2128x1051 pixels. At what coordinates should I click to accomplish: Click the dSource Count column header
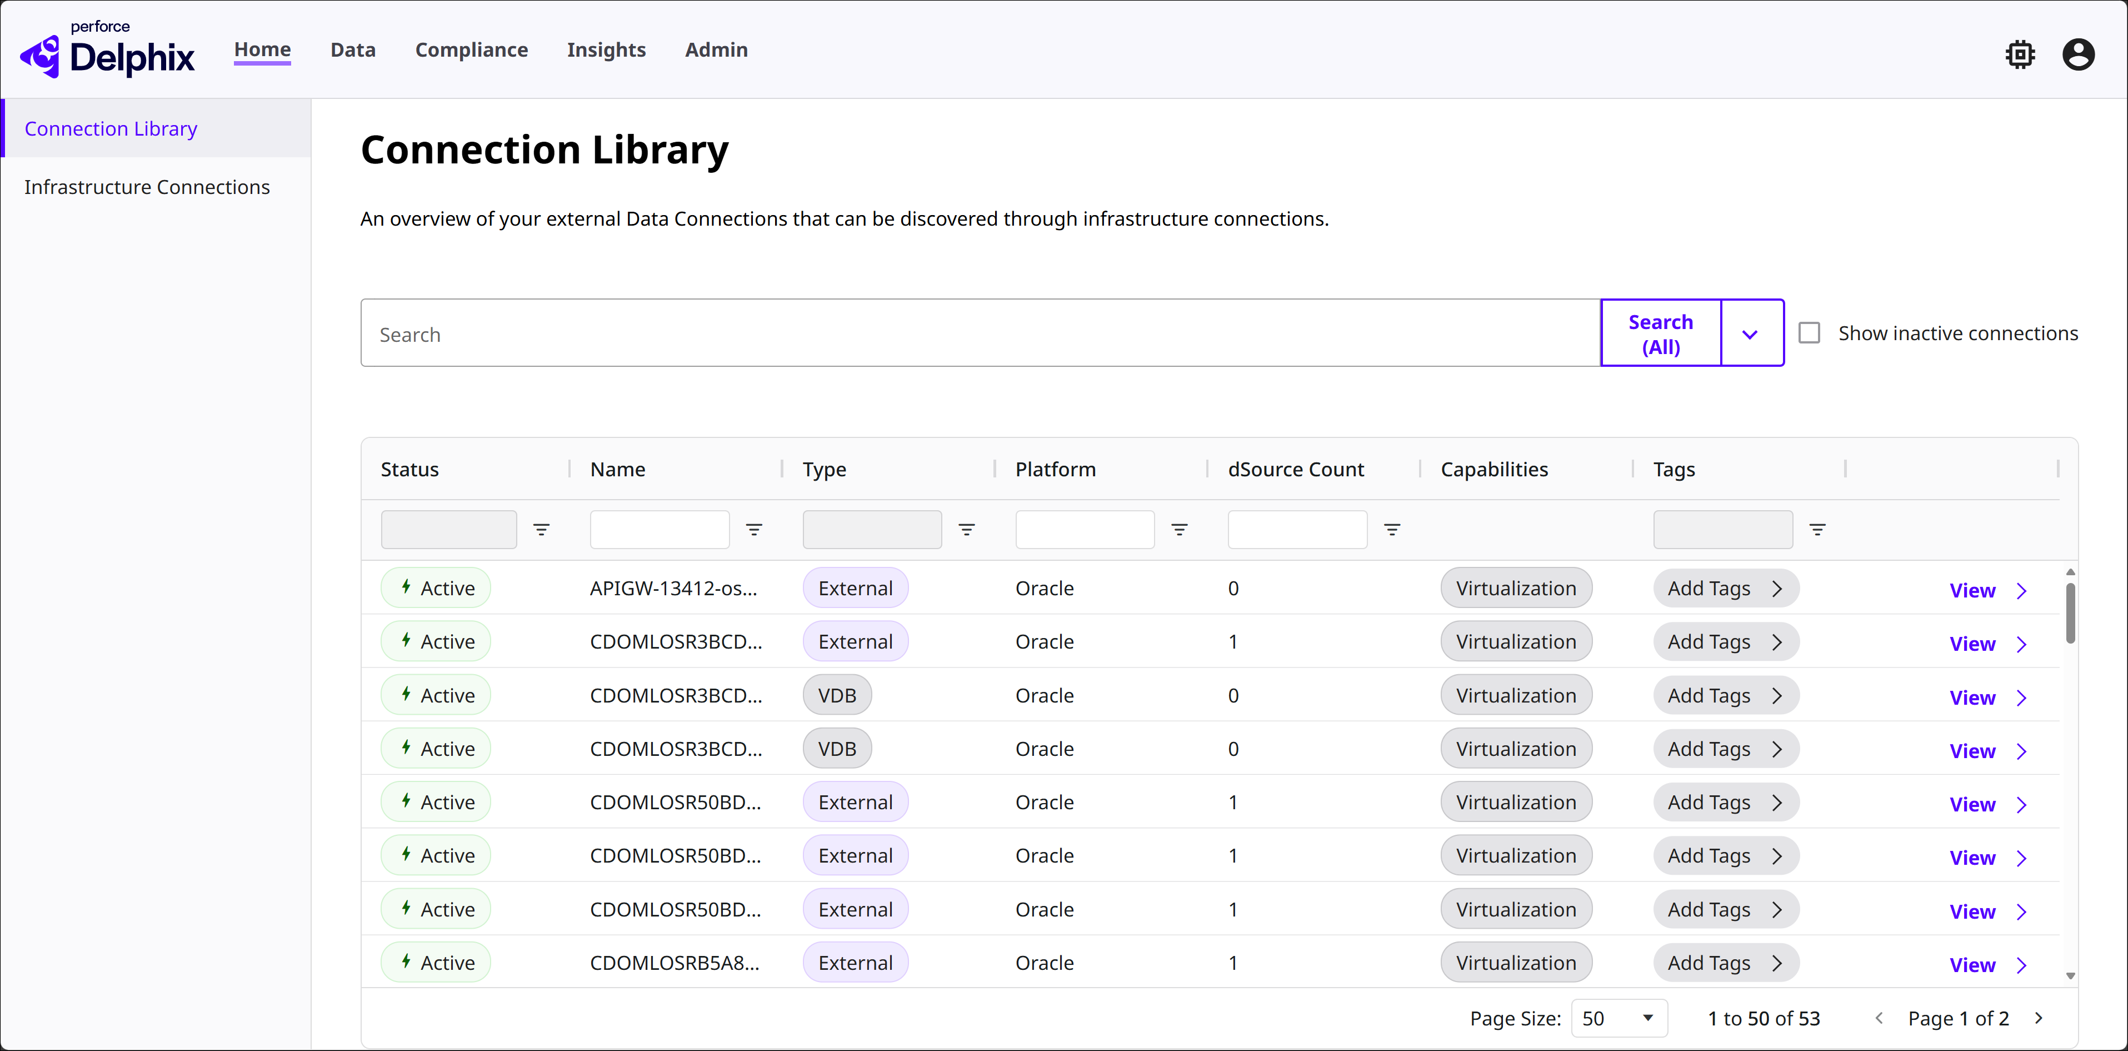pyautogui.click(x=1295, y=469)
